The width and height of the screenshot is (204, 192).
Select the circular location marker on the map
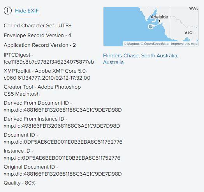151,27
